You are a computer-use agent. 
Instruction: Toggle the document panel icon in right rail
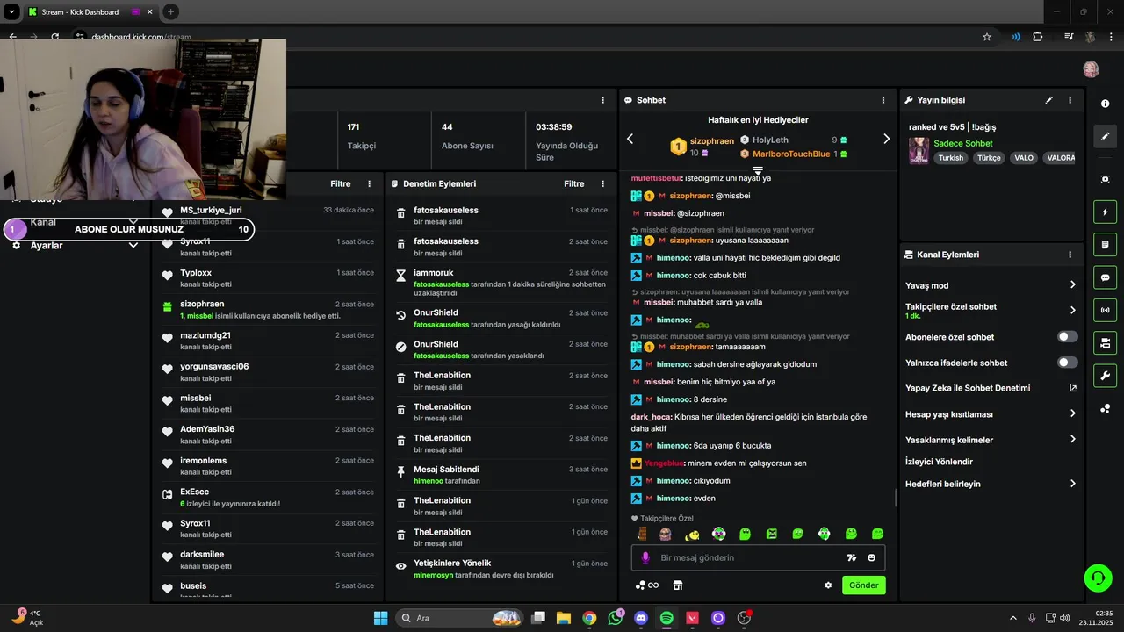point(1105,244)
